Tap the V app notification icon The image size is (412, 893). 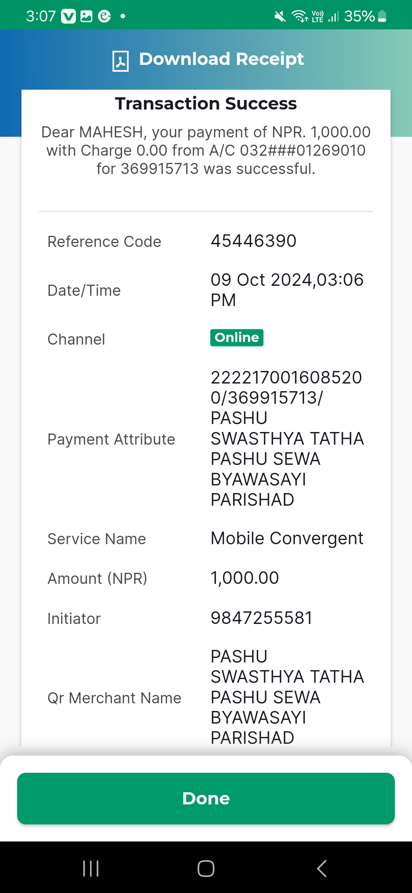tap(69, 16)
